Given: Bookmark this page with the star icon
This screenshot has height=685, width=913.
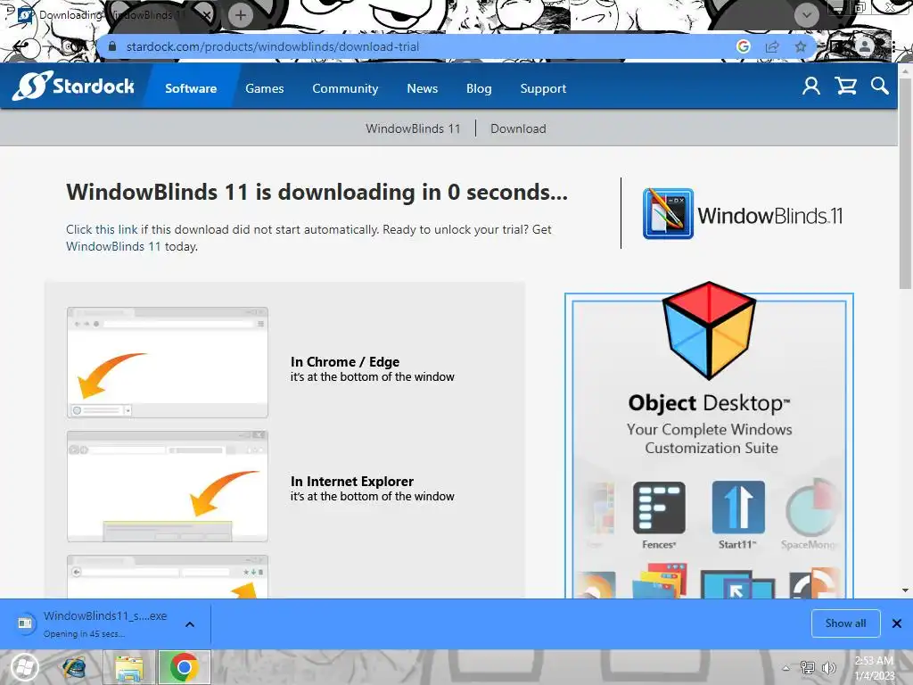Looking at the screenshot, I should coord(801,46).
